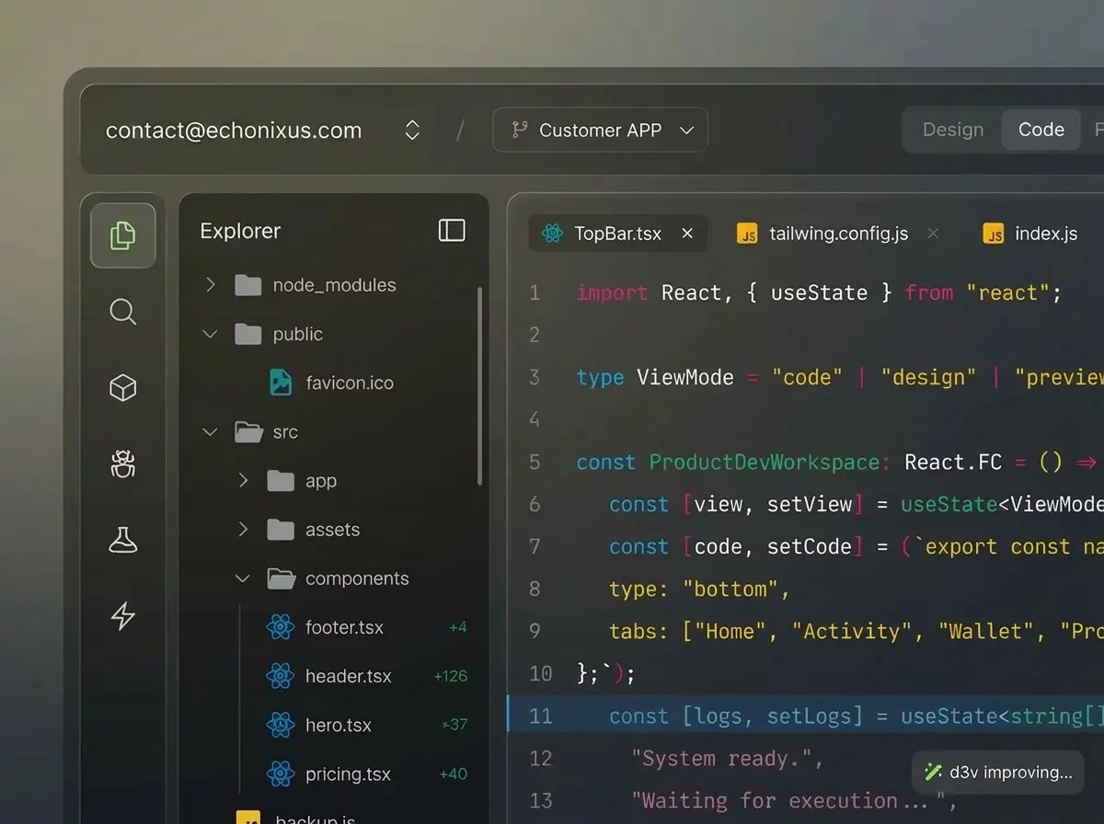Click the magic wand icon in d3v improving
1104x824 pixels.
coord(933,772)
